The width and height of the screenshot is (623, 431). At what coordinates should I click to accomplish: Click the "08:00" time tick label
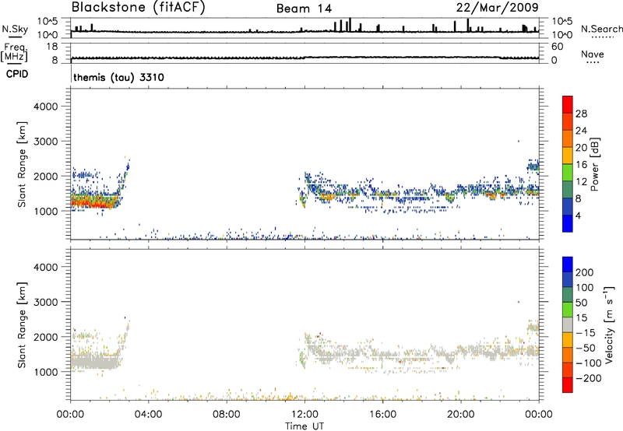click(x=226, y=415)
